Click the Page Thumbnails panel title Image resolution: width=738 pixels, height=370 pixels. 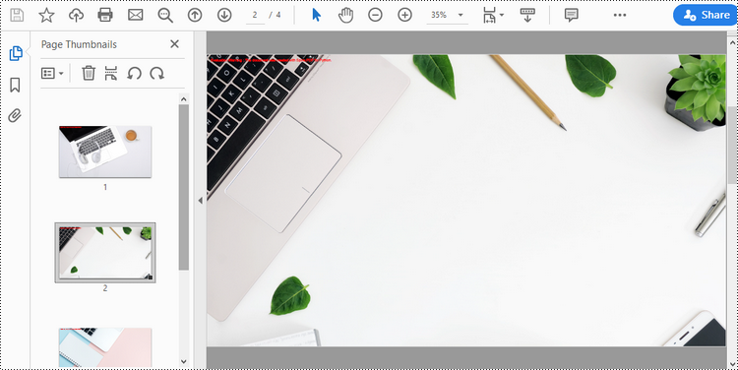pyautogui.click(x=79, y=44)
